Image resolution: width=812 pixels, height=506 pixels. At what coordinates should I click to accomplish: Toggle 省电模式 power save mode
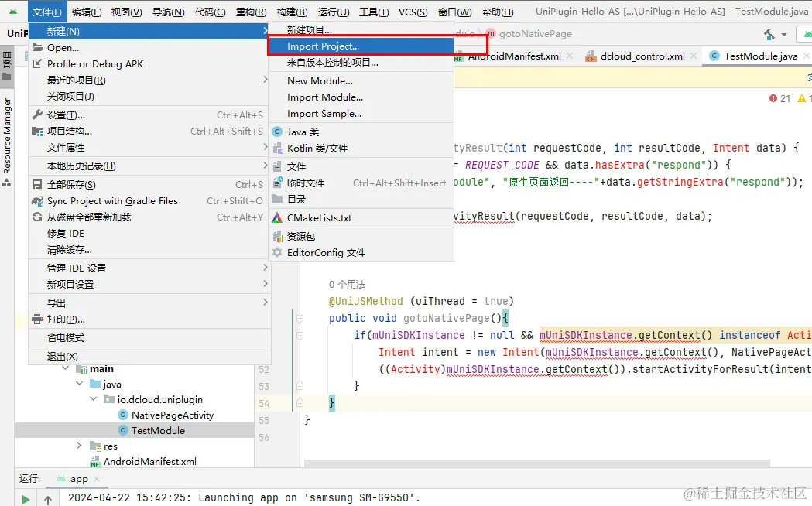tap(149, 338)
